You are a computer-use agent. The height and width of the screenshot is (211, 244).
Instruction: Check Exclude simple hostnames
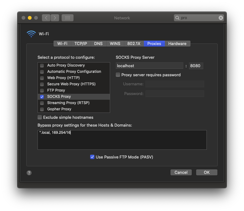[40, 117]
